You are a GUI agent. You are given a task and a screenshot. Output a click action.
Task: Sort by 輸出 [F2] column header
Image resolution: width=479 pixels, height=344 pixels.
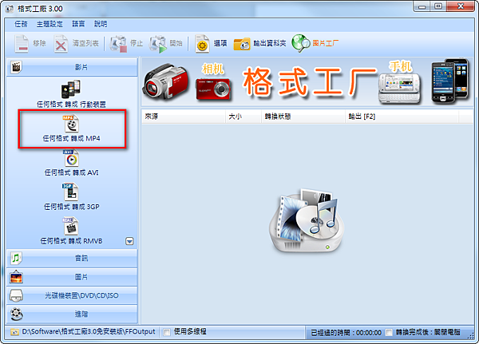(402, 117)
